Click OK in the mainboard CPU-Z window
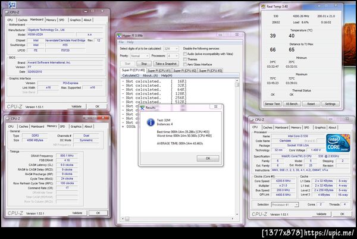The height and width of the screenshot is (239, 357). tap(98, 106)
